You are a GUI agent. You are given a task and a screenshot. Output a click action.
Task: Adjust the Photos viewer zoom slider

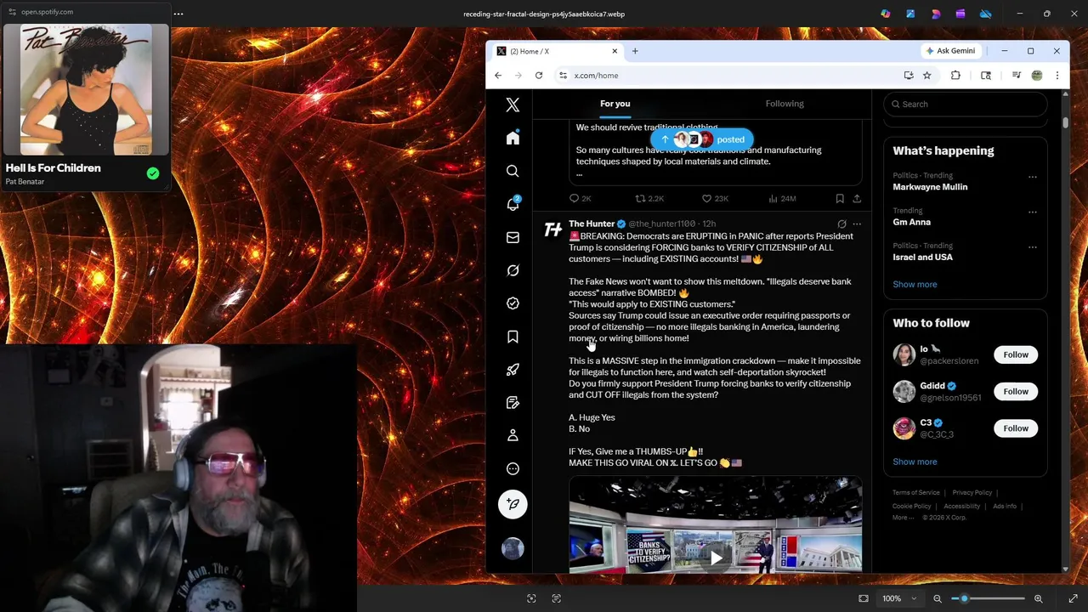[988, 598]
